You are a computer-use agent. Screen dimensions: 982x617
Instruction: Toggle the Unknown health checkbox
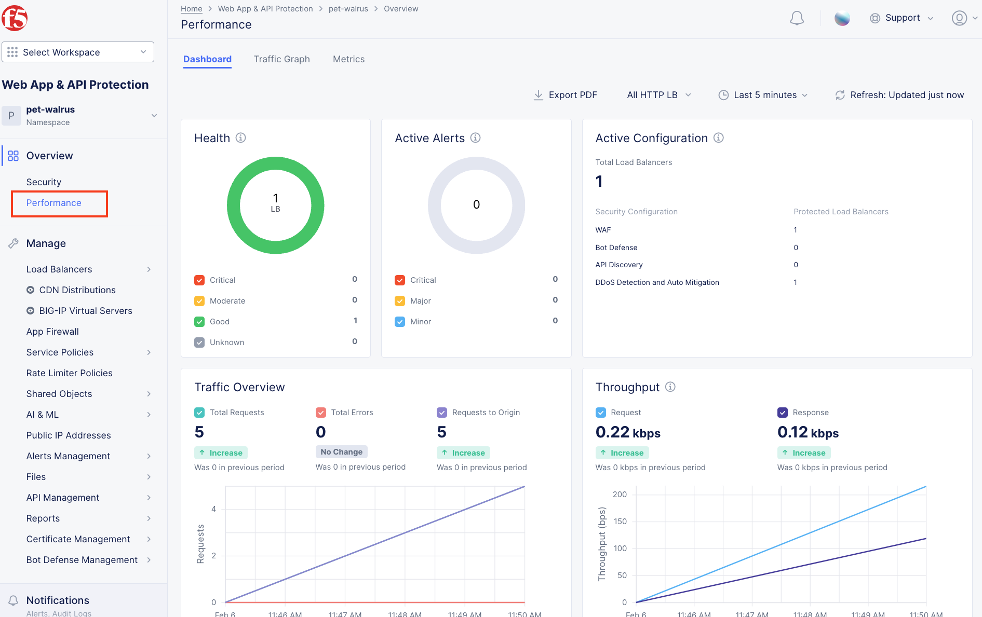[199, 342]
